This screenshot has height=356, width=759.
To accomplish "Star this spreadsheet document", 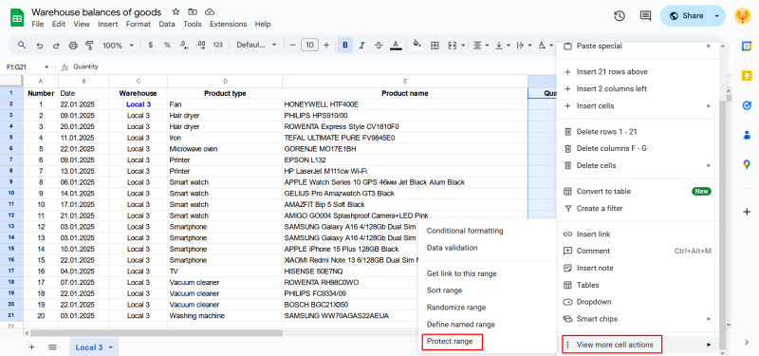I will 176,11.
